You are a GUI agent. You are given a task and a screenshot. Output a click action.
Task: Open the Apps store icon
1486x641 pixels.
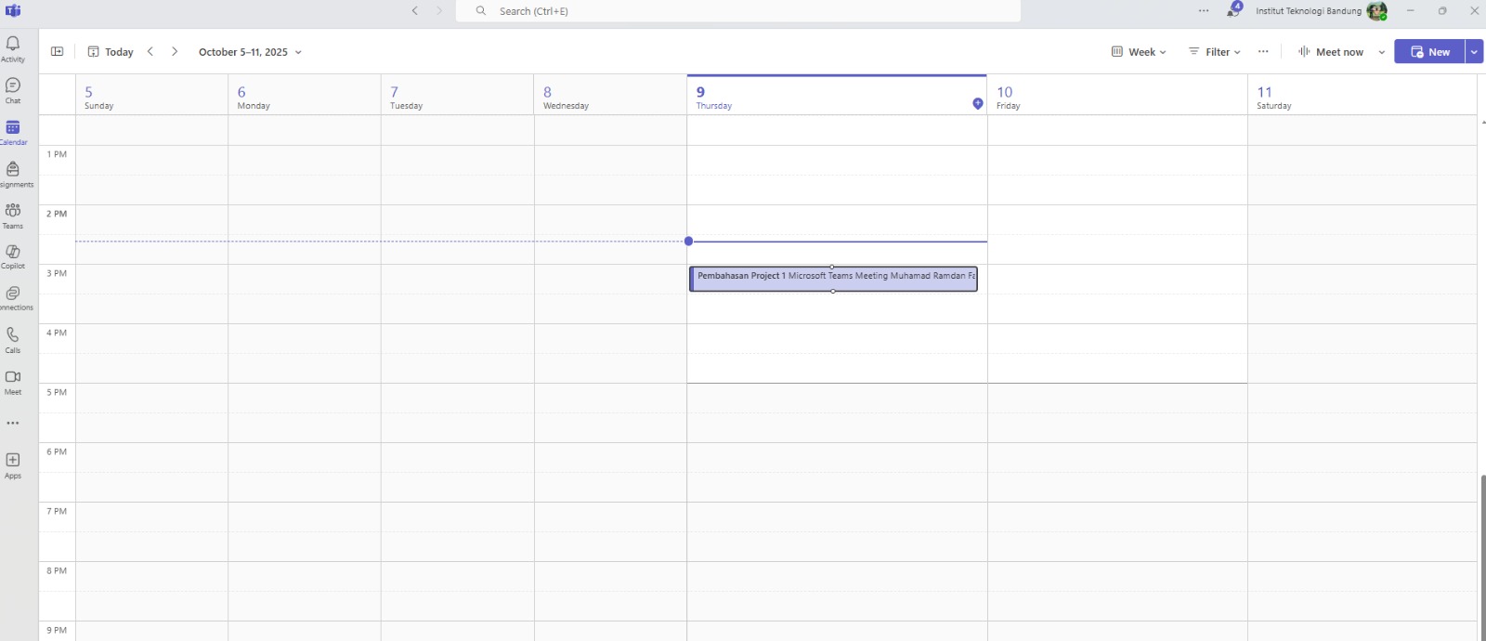coord(13,464)
